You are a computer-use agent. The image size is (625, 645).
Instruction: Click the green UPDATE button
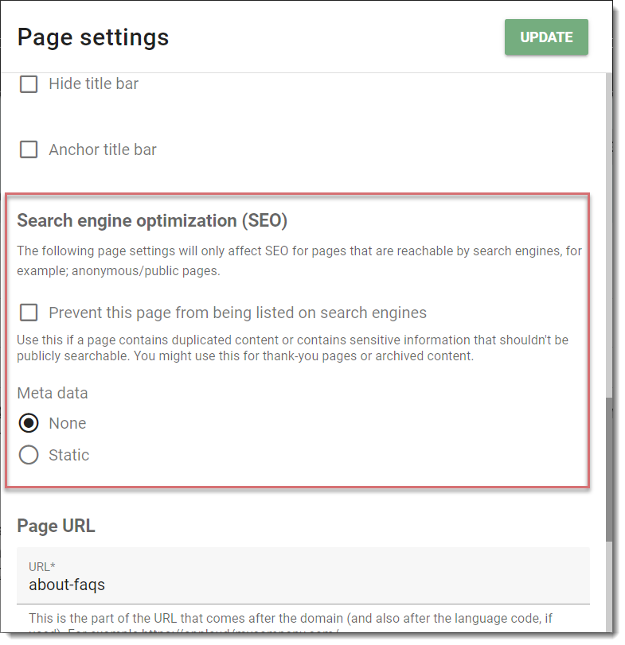(x=546, y=37)
